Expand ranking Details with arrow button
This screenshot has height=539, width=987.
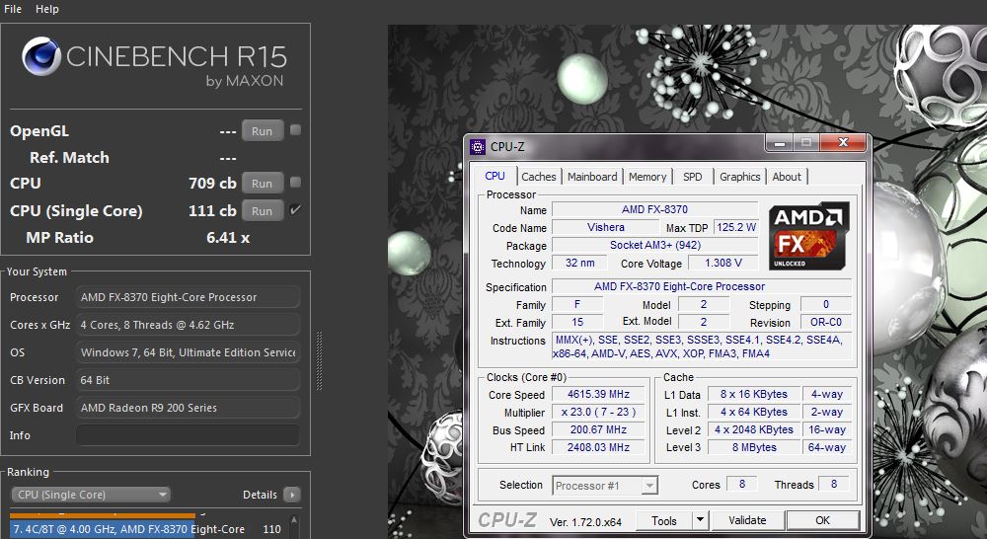[x=292, y=495]
